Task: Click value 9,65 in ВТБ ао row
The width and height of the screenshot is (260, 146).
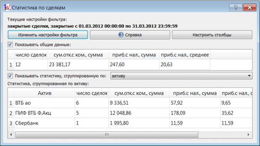Action: click(236, 103)
